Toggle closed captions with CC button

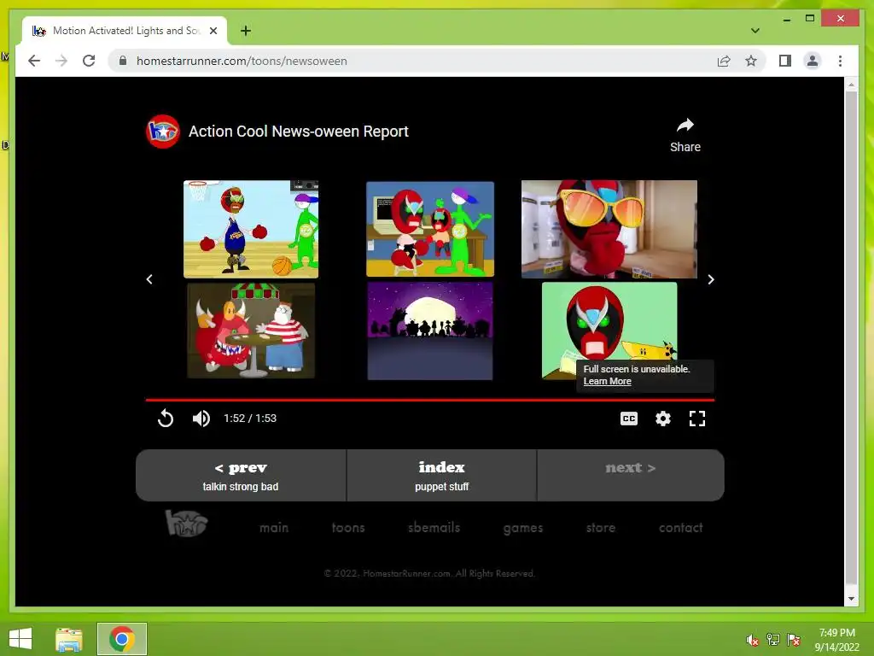629,419
